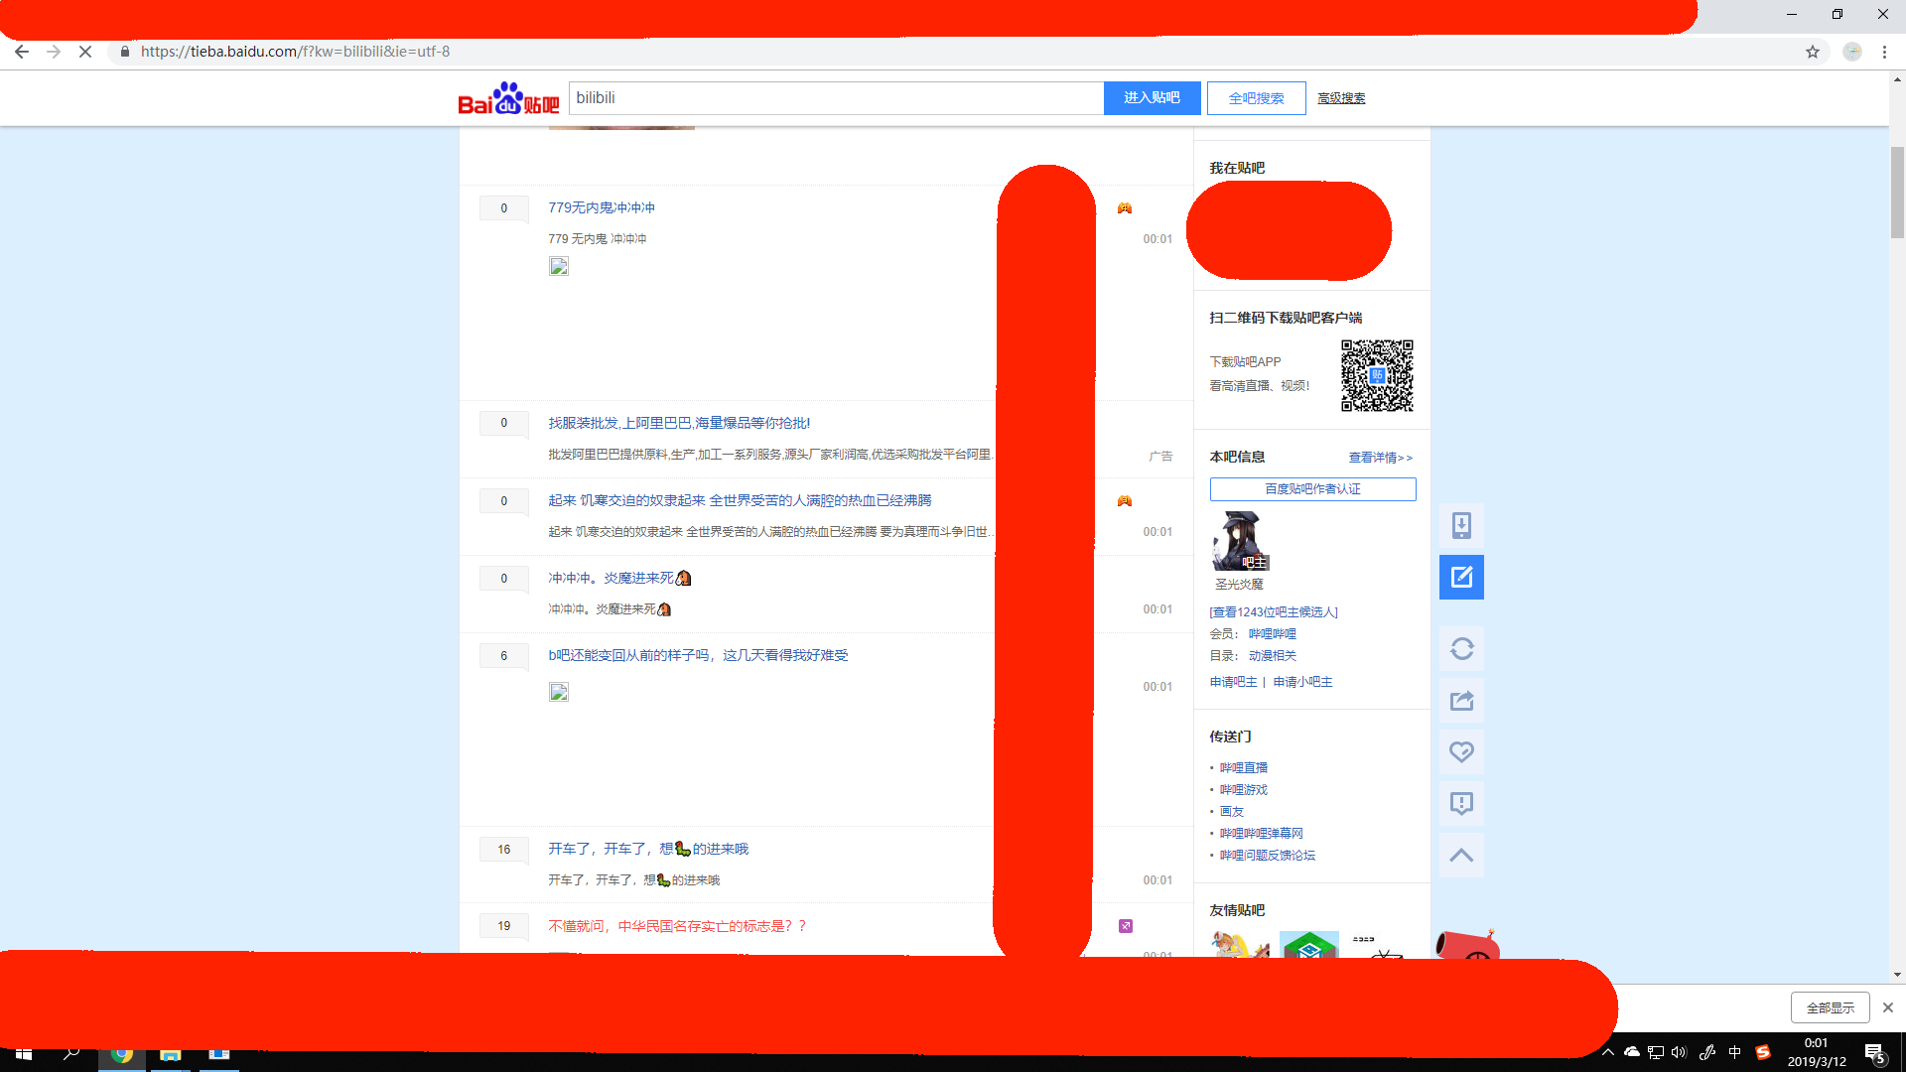1906x1072 pixels.
Task: Open the 高级搜索 link
Action: coord(1341,98)
